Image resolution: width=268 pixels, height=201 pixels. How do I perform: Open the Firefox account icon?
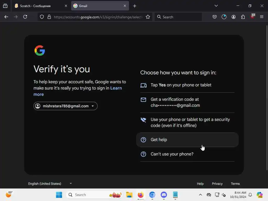(233, 17)
